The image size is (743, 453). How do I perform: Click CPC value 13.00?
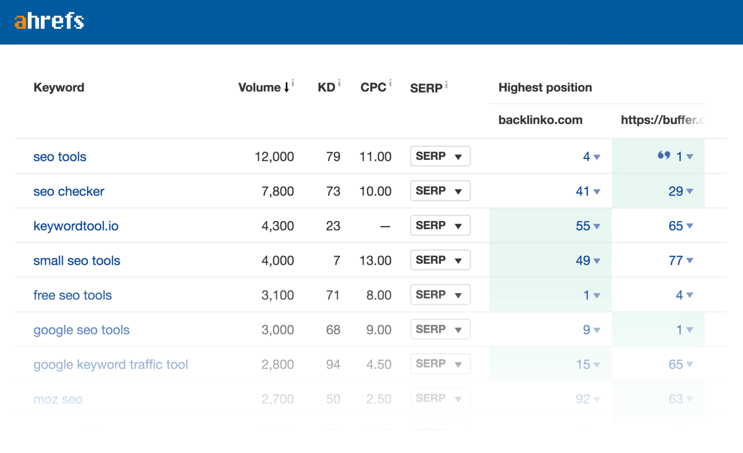point(375,261)
